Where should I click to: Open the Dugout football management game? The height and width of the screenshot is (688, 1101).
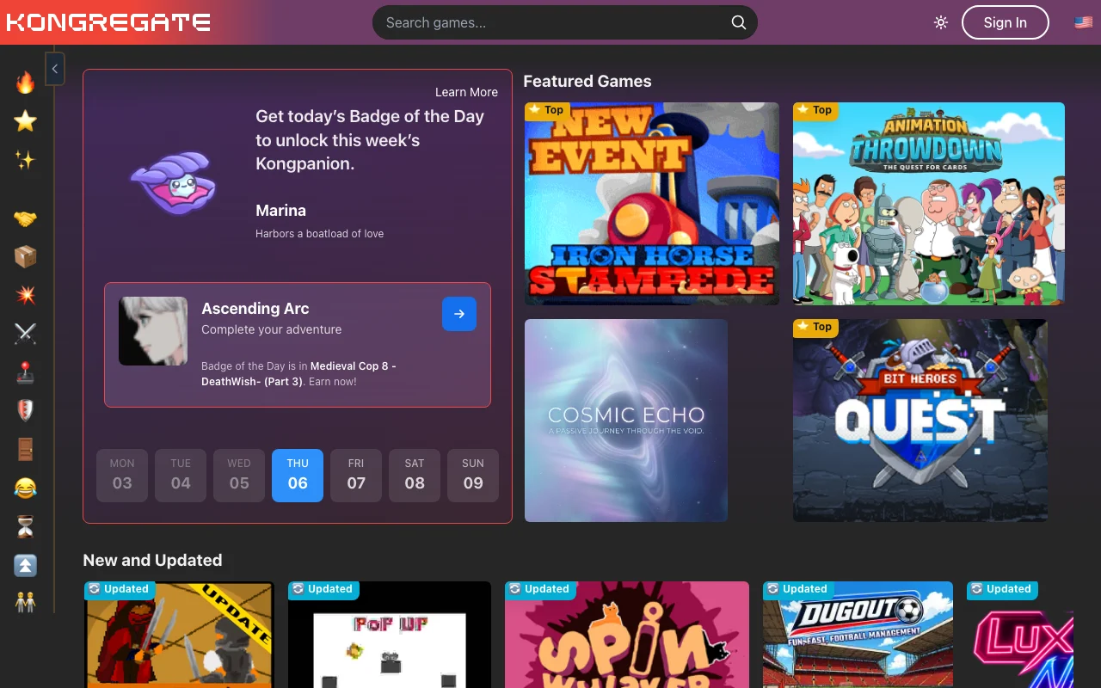[858, 635]
